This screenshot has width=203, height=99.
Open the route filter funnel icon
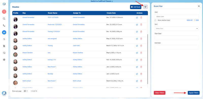tap(145, 7)
